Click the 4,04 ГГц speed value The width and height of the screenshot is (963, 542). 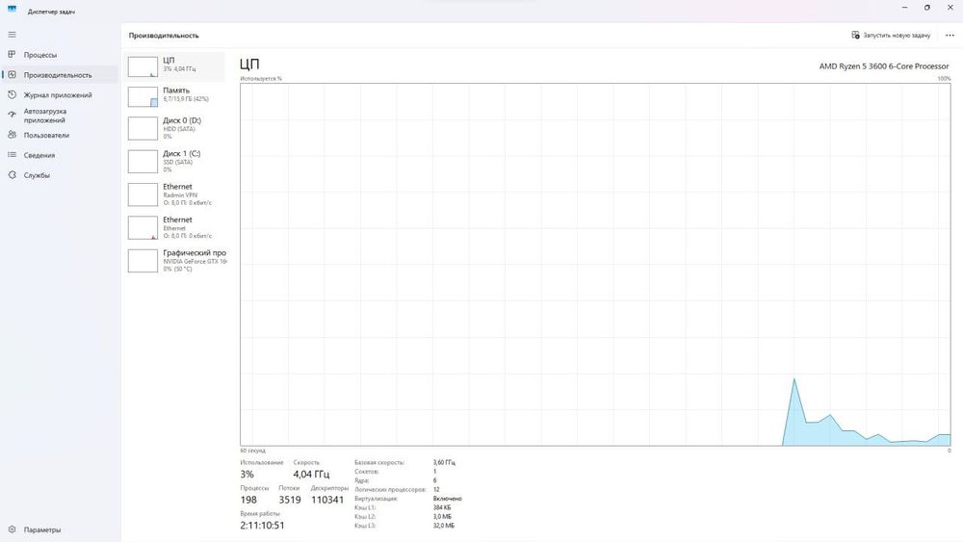[x=311, y=474]
